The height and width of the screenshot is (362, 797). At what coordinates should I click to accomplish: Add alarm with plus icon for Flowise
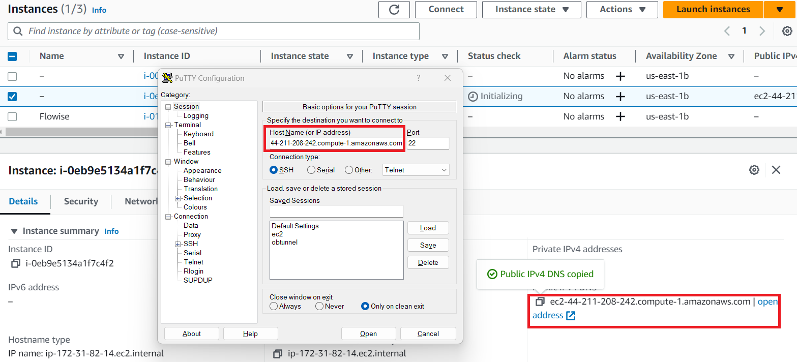pos(620,116)
